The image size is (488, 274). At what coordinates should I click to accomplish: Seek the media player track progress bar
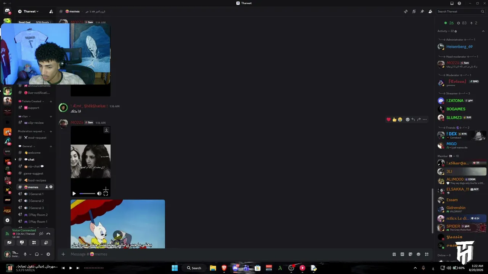coord(94,268)
